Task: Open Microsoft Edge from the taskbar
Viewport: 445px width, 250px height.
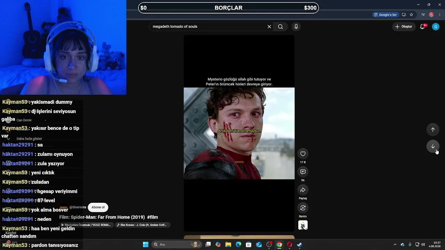Action: pos(238,244)
